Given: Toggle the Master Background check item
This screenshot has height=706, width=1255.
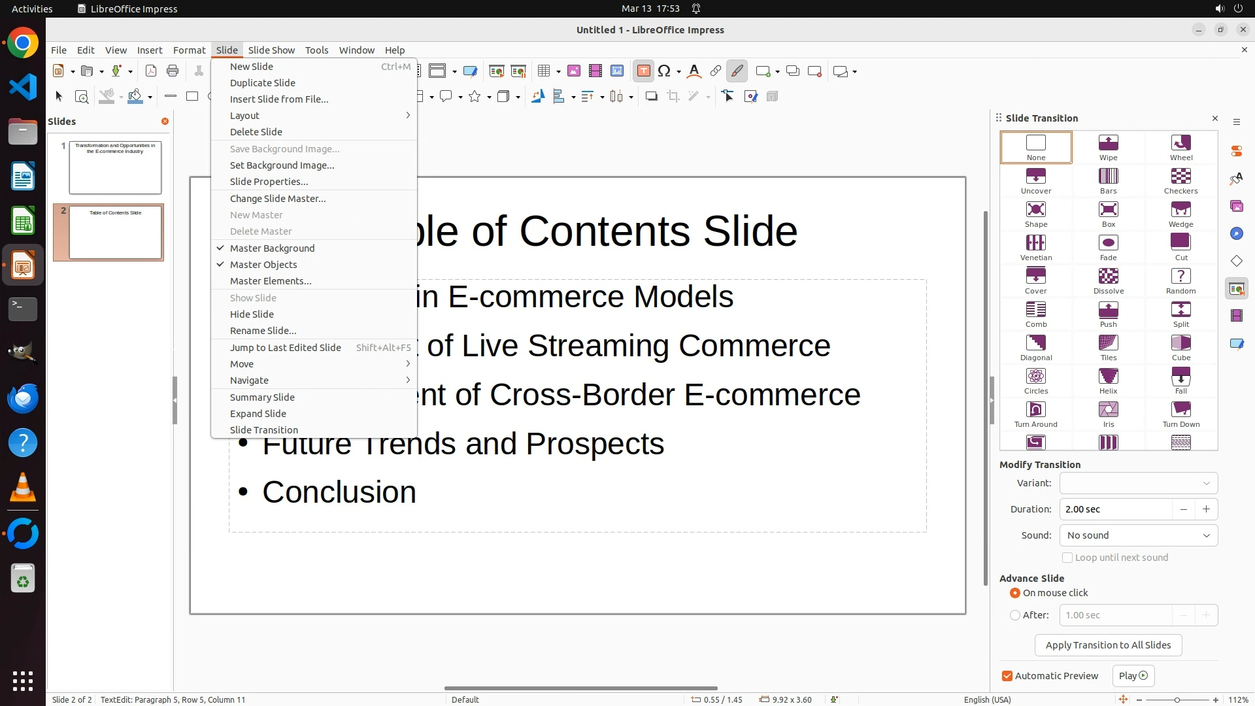Looking at the screenshot, I should (272, 248).
